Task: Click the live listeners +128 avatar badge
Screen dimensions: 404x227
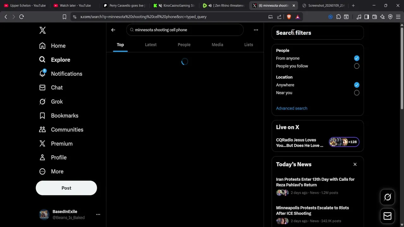Action: [344, 142]
